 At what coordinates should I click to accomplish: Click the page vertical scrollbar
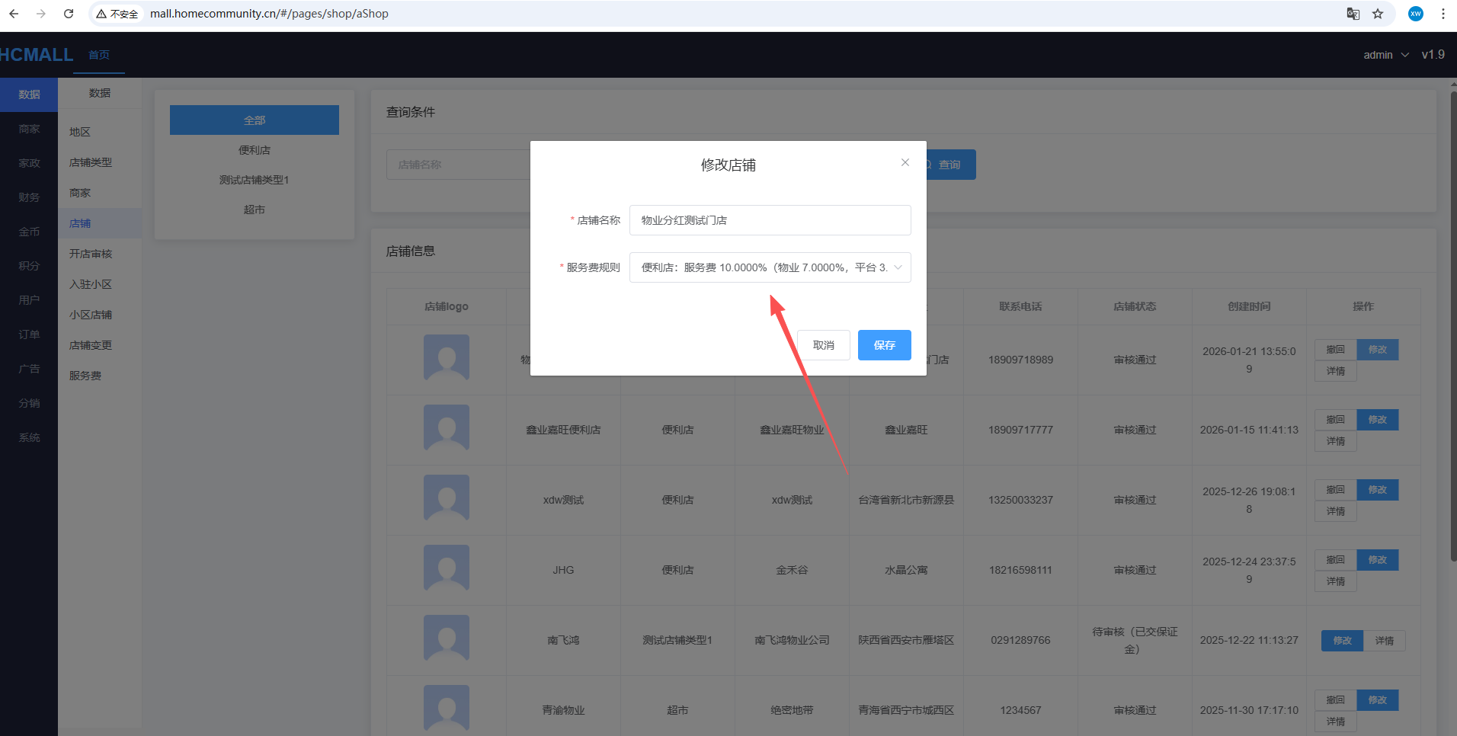pos(1452,328)
